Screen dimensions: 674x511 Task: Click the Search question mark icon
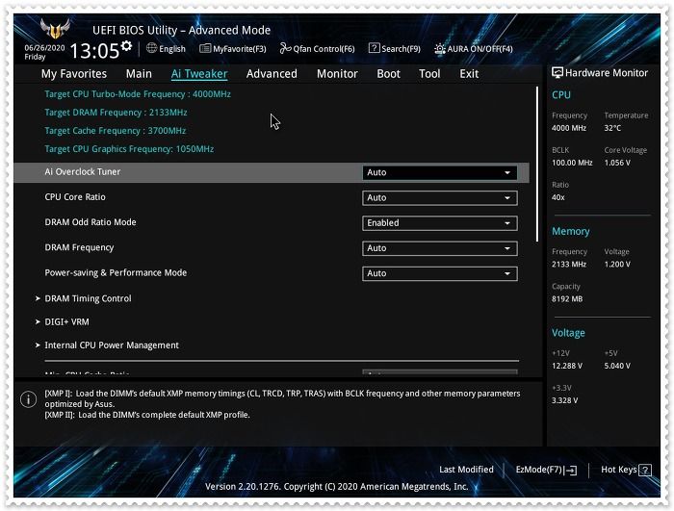pos(374,48)
